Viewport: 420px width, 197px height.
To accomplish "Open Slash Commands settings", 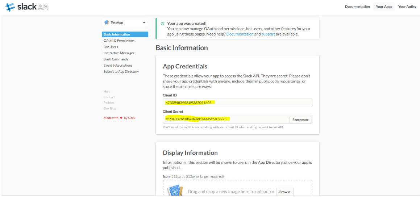I will coord(116,59).
